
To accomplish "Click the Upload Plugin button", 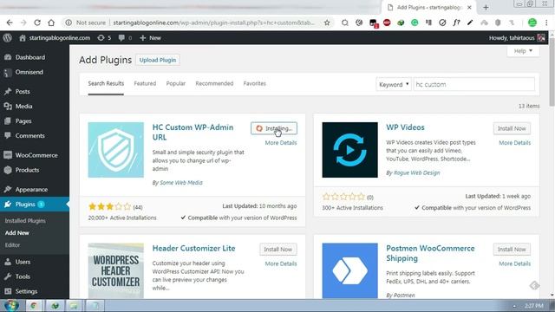I will tap(158, 60).
